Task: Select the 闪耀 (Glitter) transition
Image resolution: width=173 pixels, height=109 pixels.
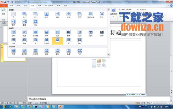Action: point(80,33)
